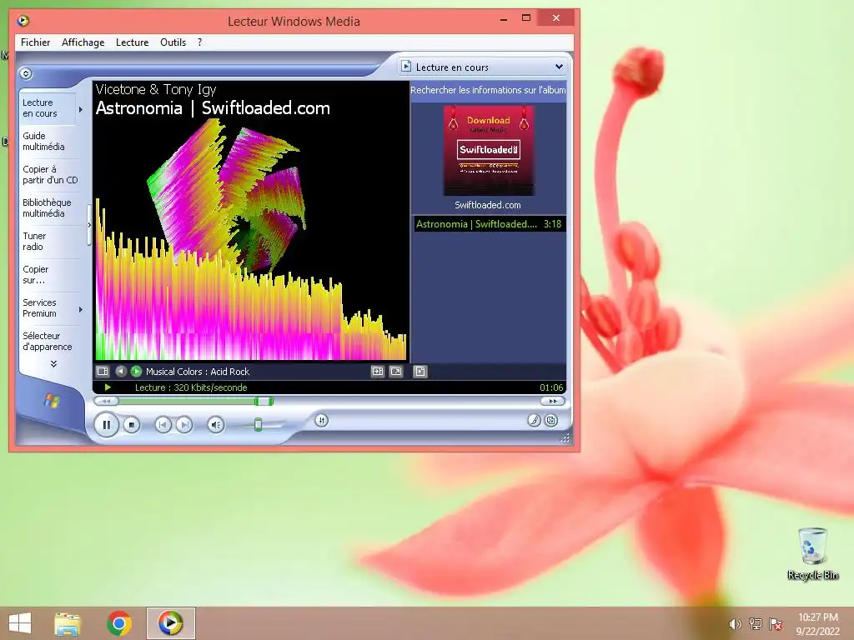
Task: Click the Lecture : 320 Kbits/seconde status
Action: pyautogui.click(x=191, y=387)
